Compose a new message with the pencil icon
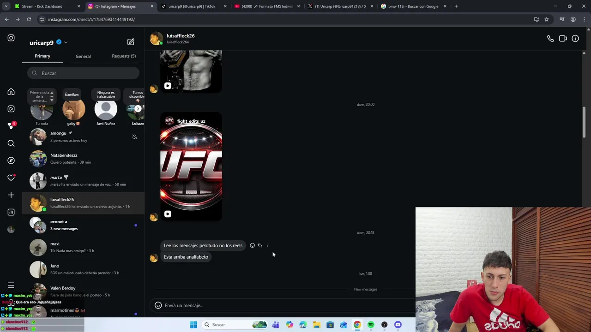Image resolution: width=591 pixels, height=332 pixels. coord(131,42)
